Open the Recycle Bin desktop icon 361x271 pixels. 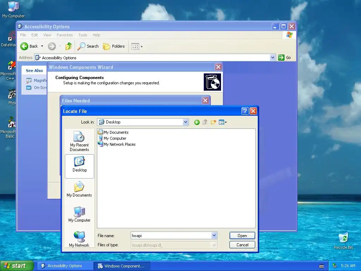(x=343, y=241)
